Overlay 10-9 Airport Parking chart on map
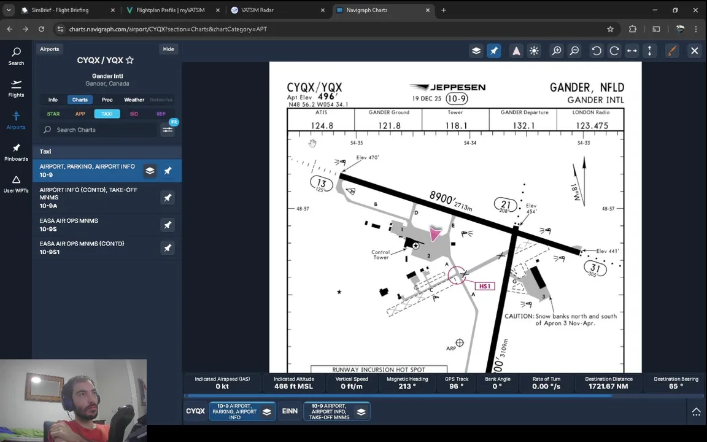Screen dimensions: 707x442 (x=150, y=171)
